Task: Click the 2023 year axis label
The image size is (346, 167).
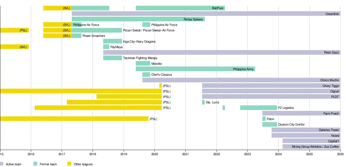Action: coord(247,154)
